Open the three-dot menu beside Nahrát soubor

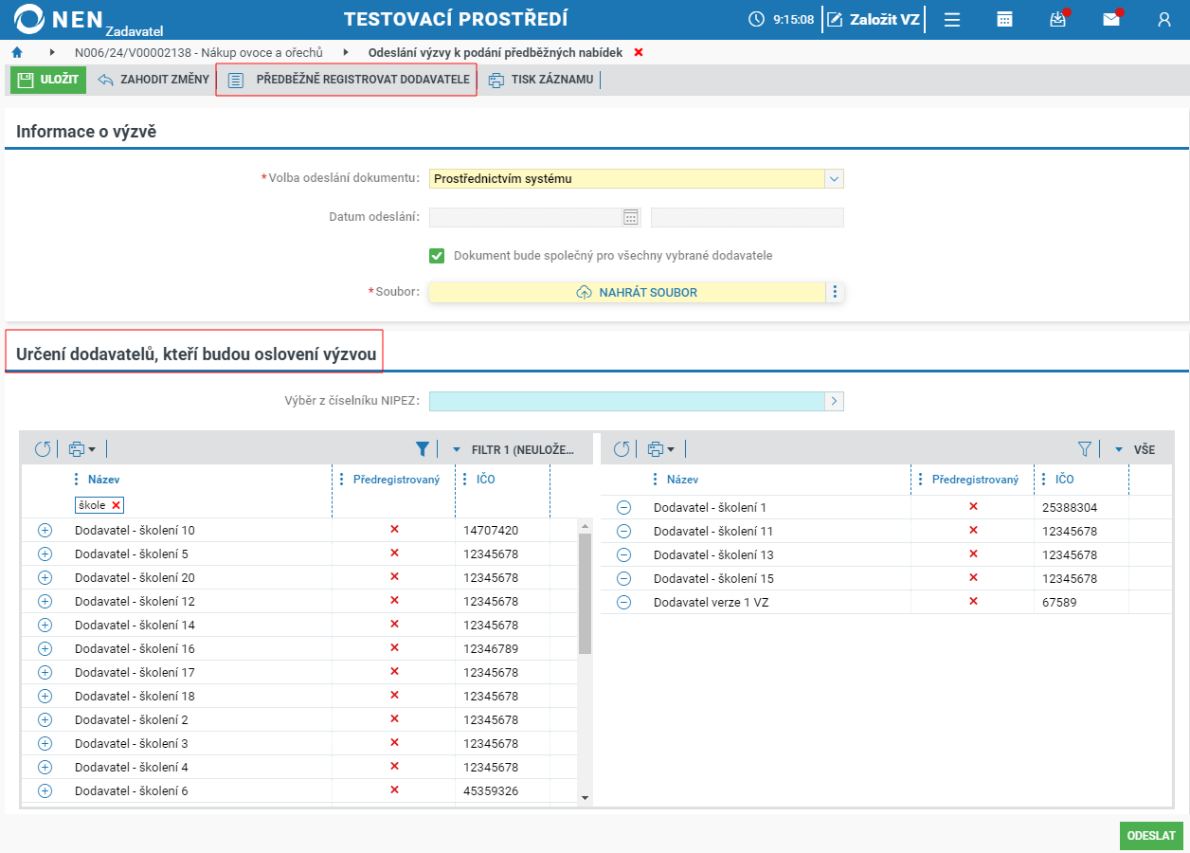click(835, 292)
